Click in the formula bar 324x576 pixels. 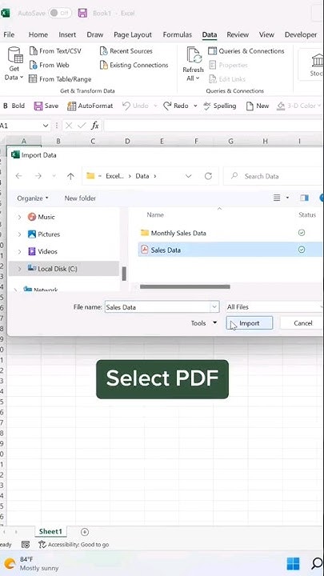click(x=213, y=126)
